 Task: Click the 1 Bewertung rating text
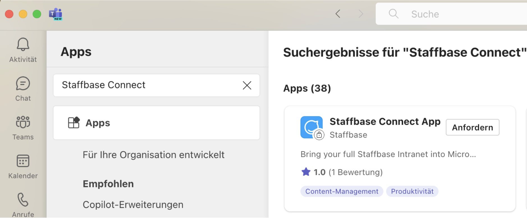click(x=356, y=172)
